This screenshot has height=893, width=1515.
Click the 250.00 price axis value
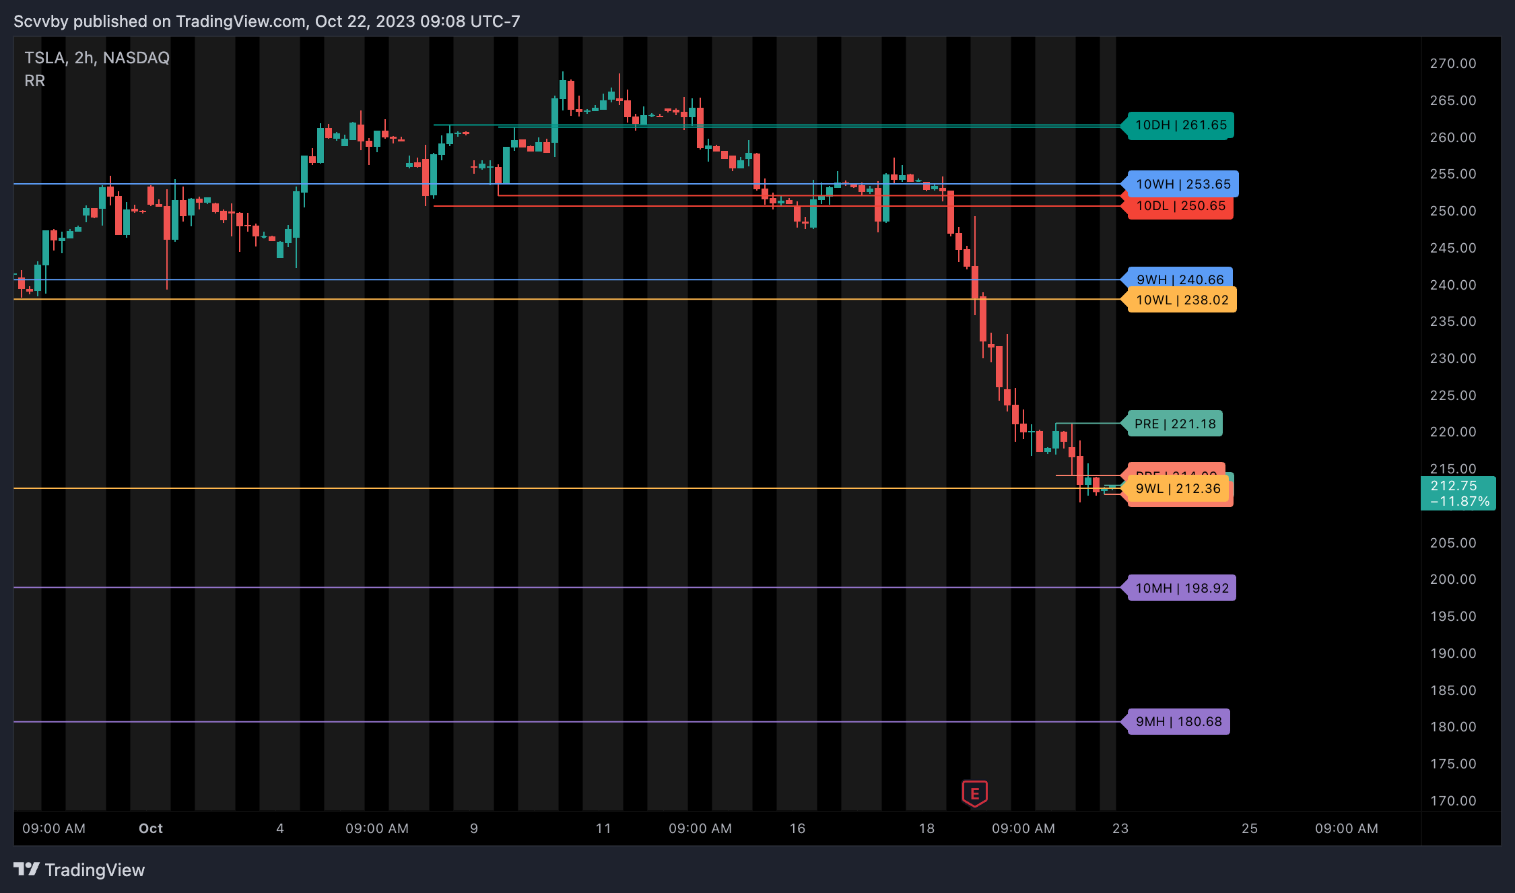pos(1453,211)
